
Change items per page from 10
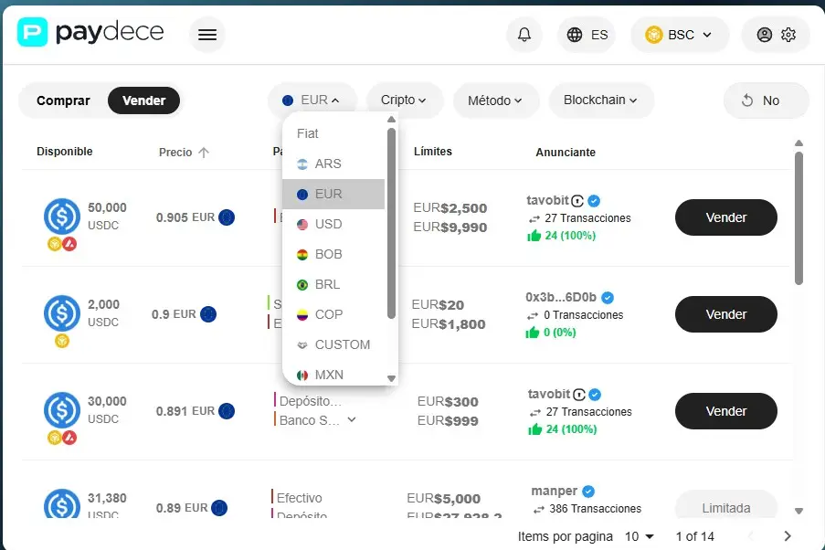click(x=640, y=536)
